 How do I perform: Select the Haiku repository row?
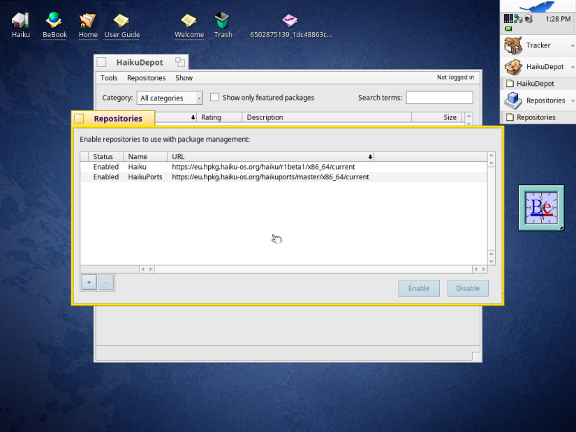[x=283, y=167]
